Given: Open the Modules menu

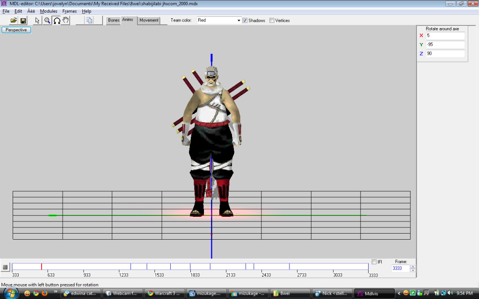Looking at the screenshot, I should pos(49,11).
